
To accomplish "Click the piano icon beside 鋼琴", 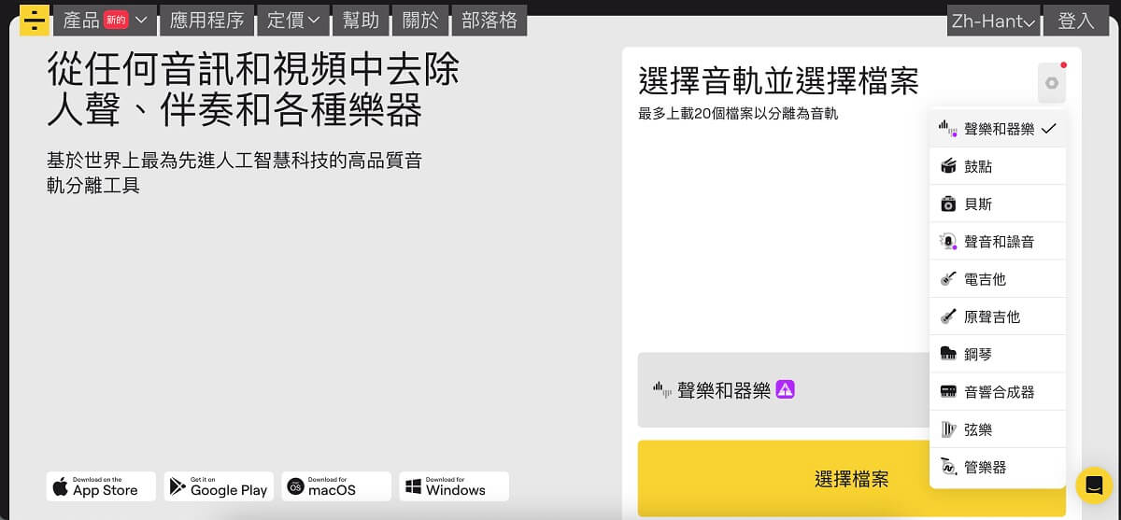I will [x=948, y=354].
